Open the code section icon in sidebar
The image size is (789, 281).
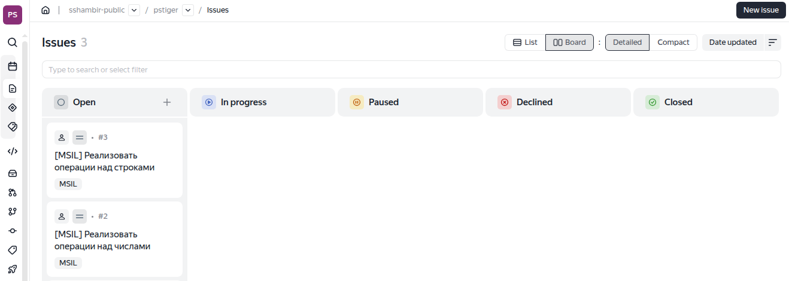click(x=12, y=151)
